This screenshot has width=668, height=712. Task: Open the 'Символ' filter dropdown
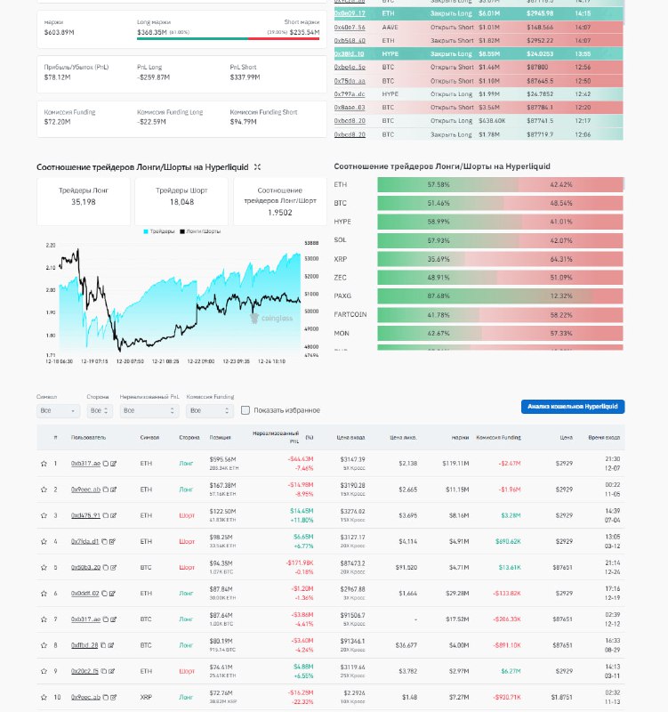click(x=57, y=411)
